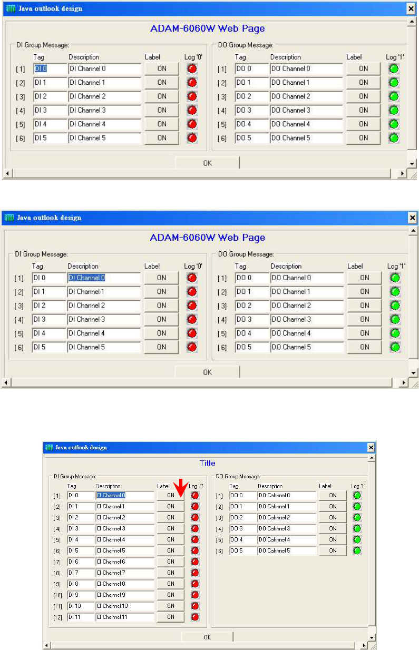Click 'ADAM-6060W Web Page' heading in middle window
This screenshot has width=419, height=650.
coord(207,237)
